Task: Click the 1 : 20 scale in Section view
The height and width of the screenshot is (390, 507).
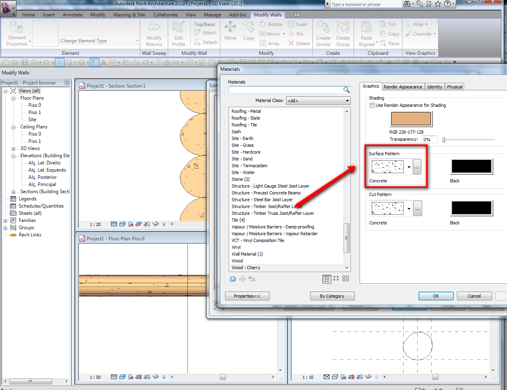Action: pos(95,224)
